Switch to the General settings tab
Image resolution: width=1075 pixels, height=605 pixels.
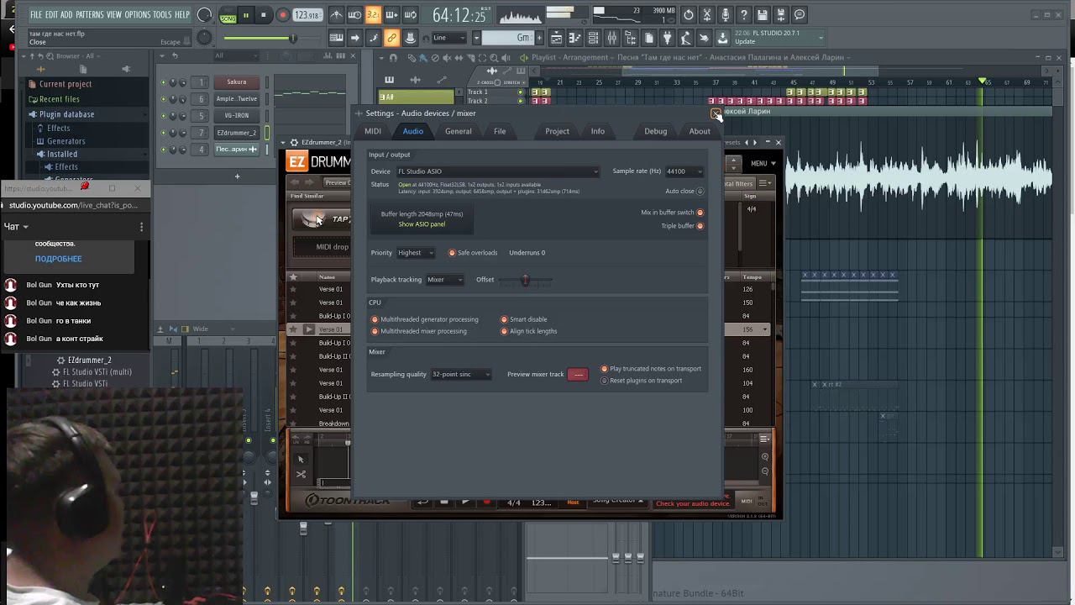click(x=458, y=131)
